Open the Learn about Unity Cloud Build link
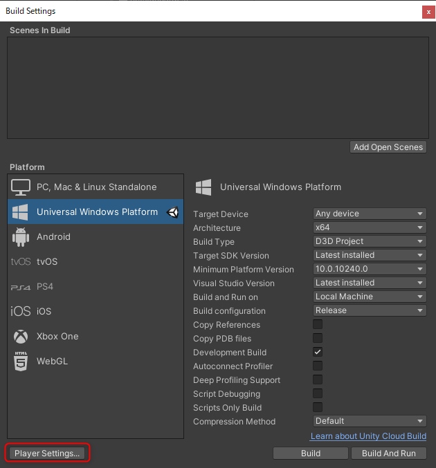Viewport: 436px width, 468px height. [368, 436]
